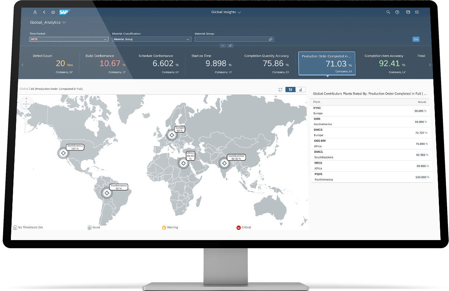Navigate back using the back arrow
Viewport: 449px width, 291px height.
coord(43,12)
